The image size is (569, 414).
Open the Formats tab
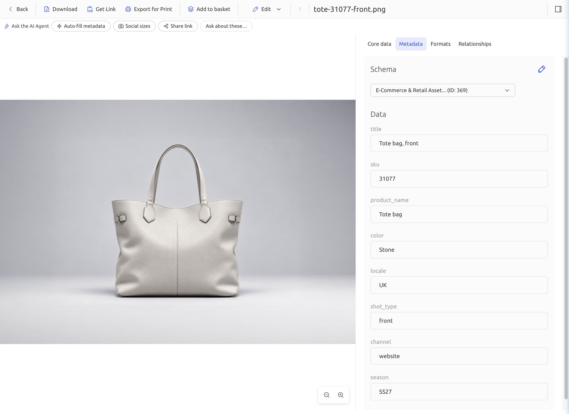point(440,44)
